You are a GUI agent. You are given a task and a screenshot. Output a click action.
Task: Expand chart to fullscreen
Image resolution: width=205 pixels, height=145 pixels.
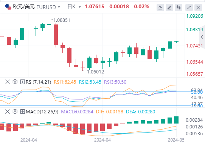pyautogui.click(x=189, y=8)
